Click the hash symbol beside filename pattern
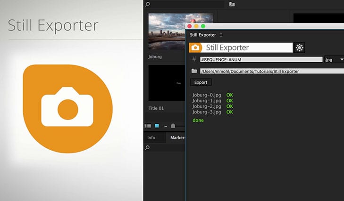Screen dimensions: 344x201 (x=194, y=59)
